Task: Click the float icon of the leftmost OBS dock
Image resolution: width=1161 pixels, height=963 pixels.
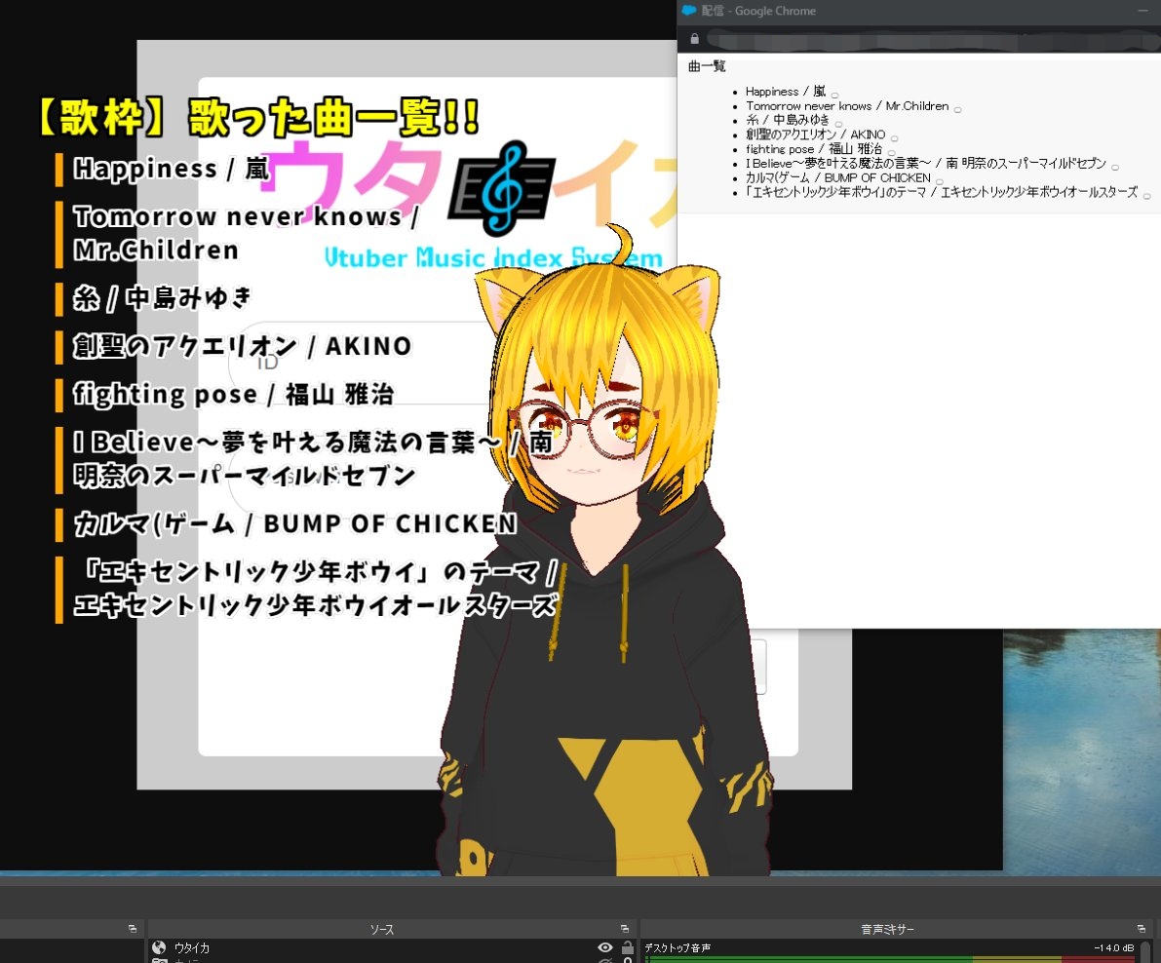Action: 133,928
